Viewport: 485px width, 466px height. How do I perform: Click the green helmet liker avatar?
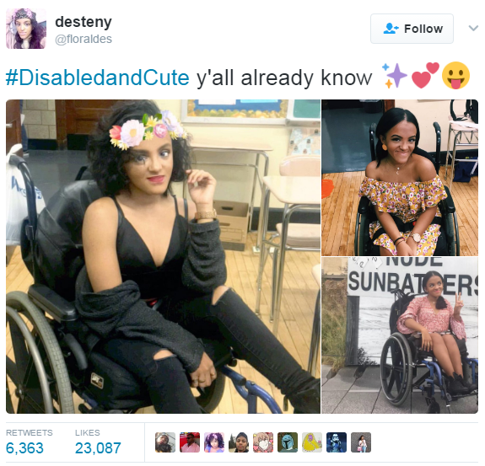tap(288, 442)
